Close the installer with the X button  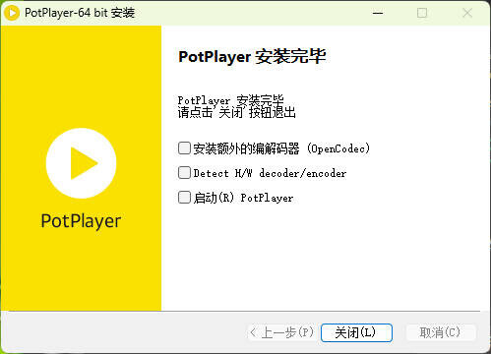click(467, 13)
